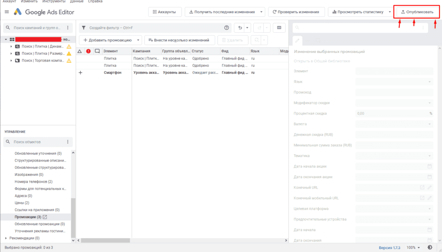442x252 pixels.
Task: Click warning icon beside Поиск | Плитка | Динам… campaign
Action: click(69, 47)
